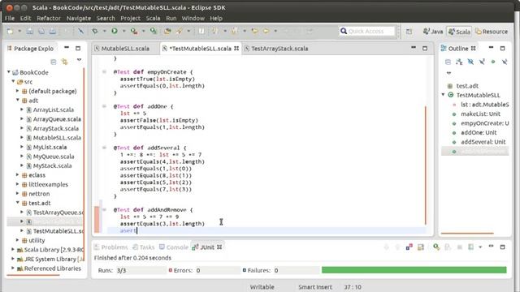
Task: Select MyStack.scala in the tree
Action: pos(52,165)
